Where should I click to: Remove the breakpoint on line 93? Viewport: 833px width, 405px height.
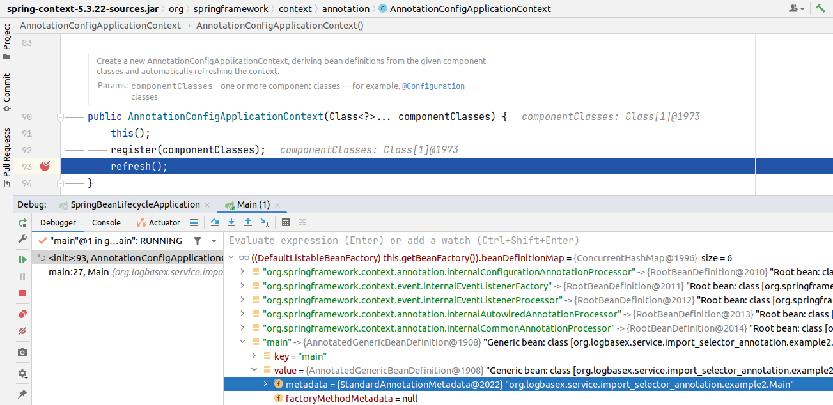(43, 165)
